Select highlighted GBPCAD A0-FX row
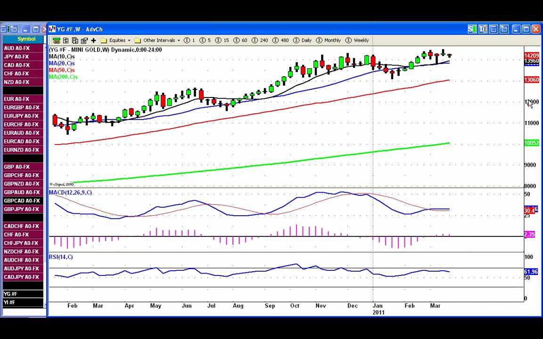The image size is (543, 339). click(x=23, y=201)
